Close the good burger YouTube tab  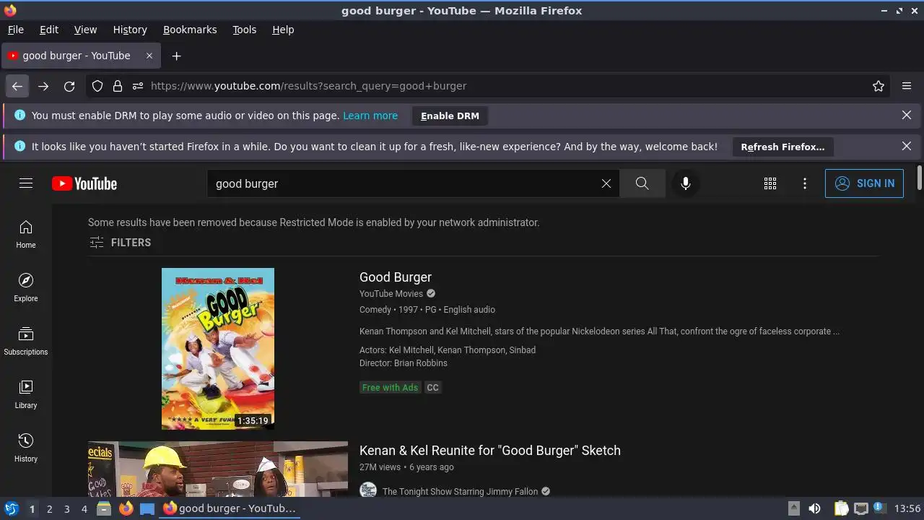149,56
